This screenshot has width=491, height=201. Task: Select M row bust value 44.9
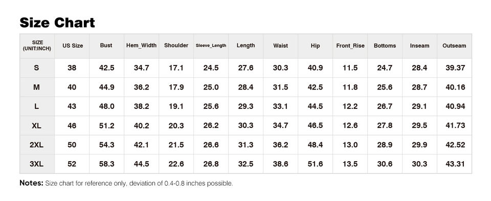[106, 87]
